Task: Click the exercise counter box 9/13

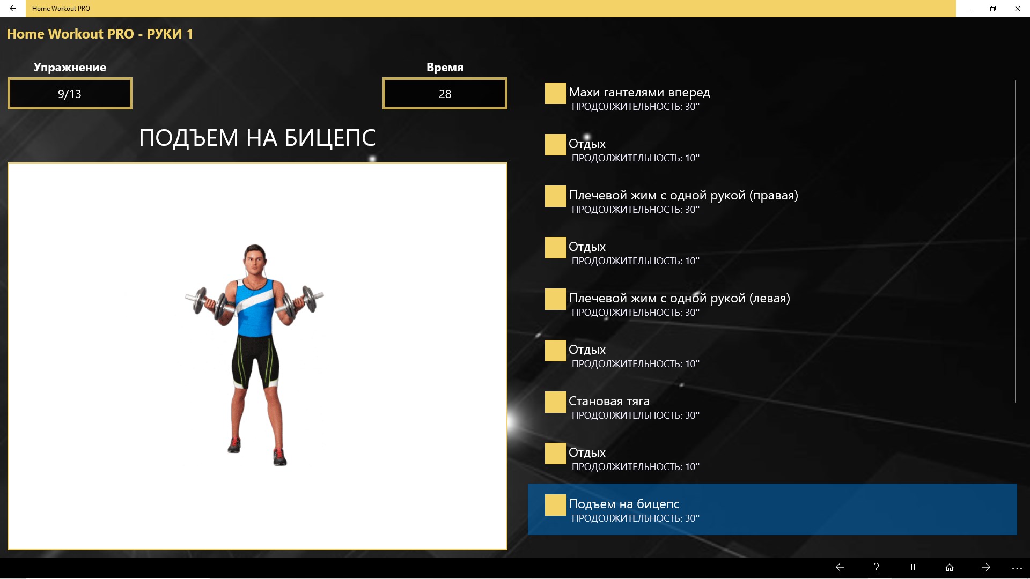Action: (x=70, y=94)
